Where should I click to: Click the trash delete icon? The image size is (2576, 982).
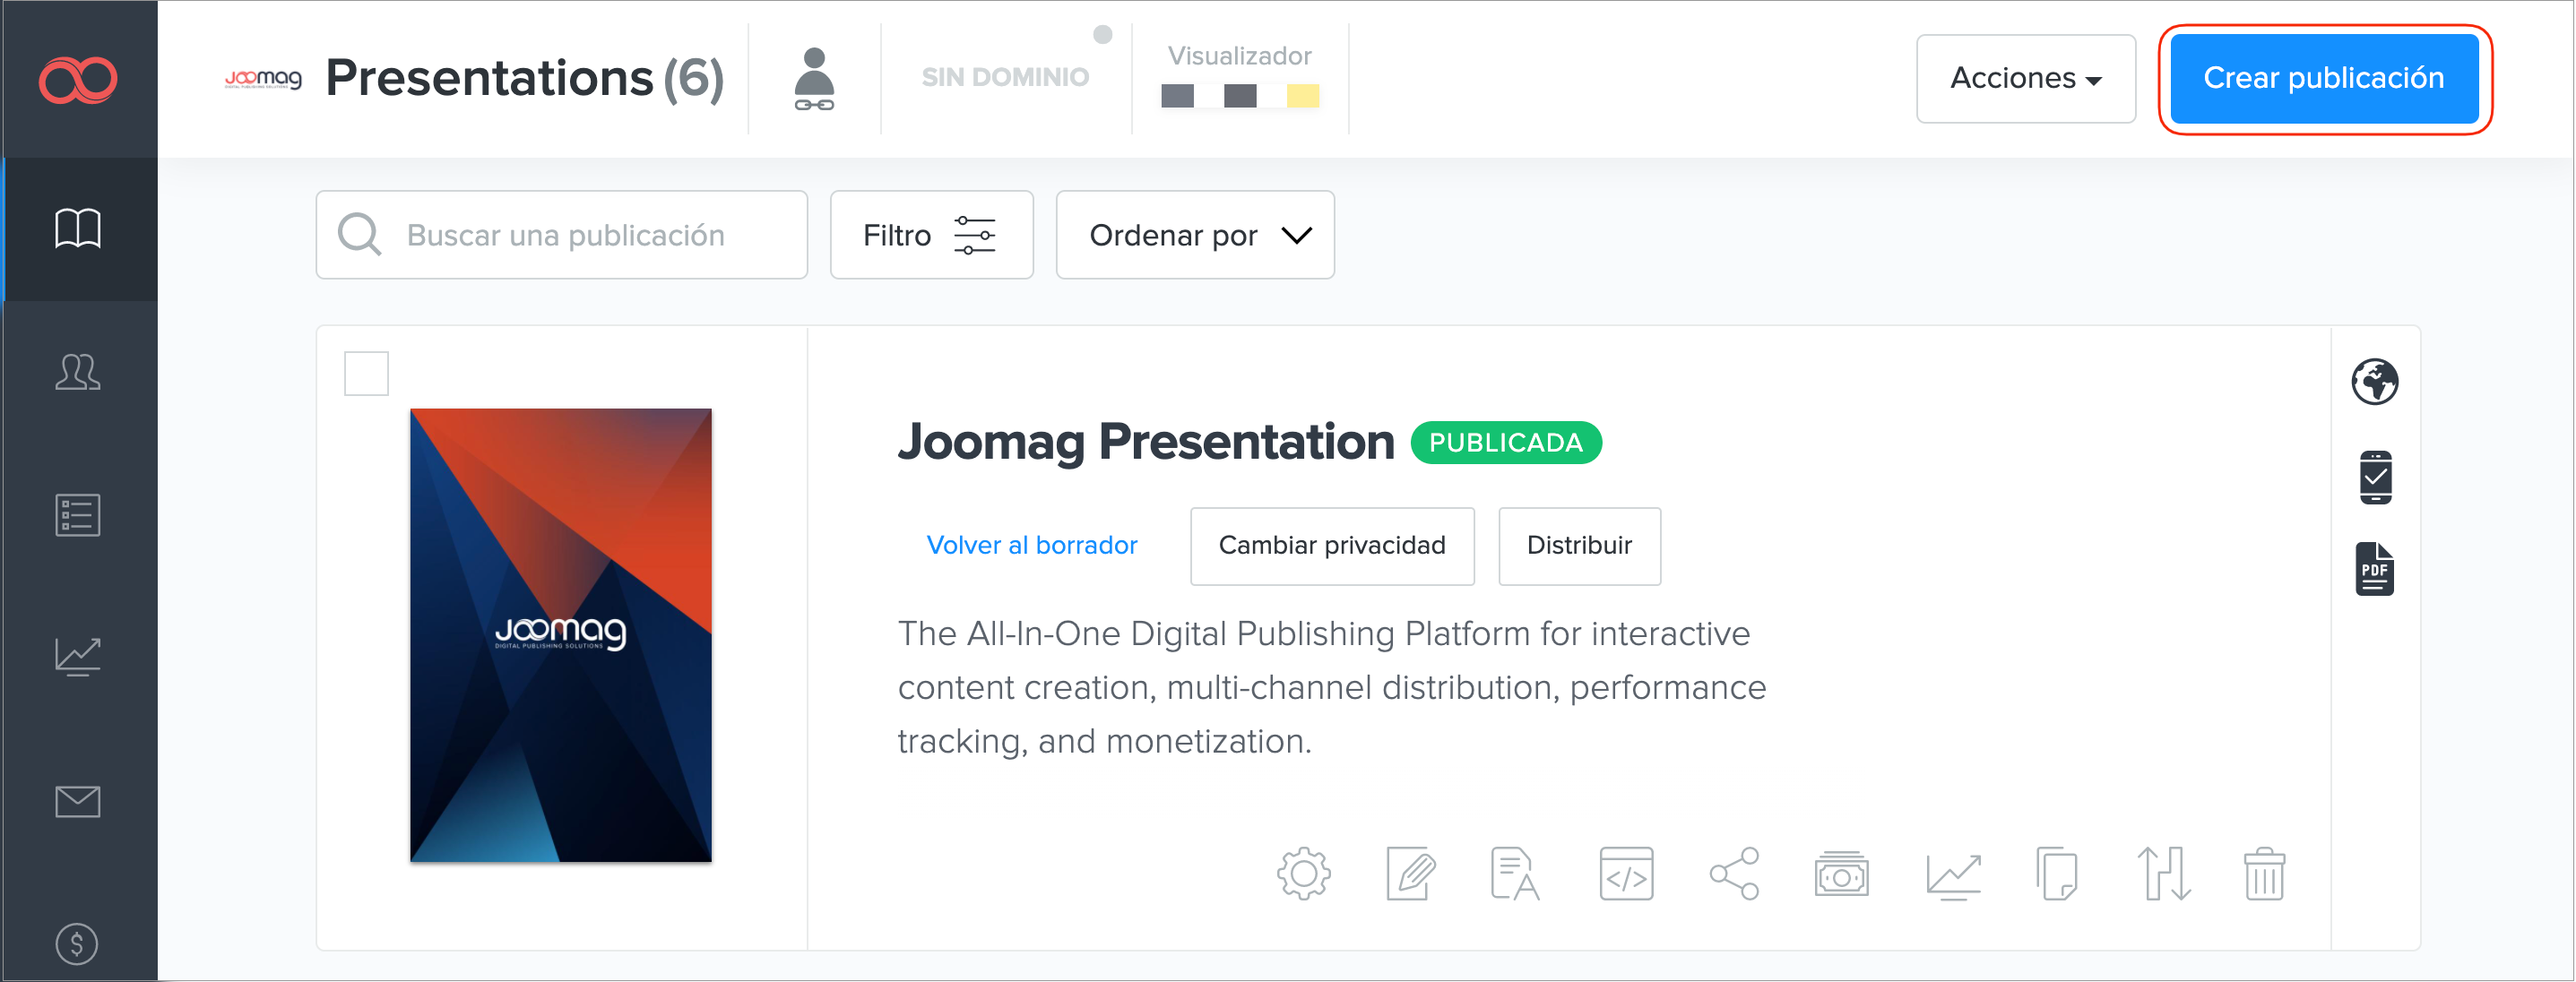pyautogui.click(x=2263, y=874)
